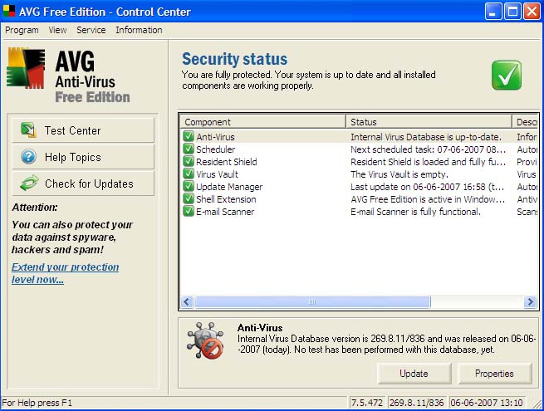Image resolution: width=544 pixels, height=411 pixels.
Task: Open the Service menu
Action: coord(91,30)
